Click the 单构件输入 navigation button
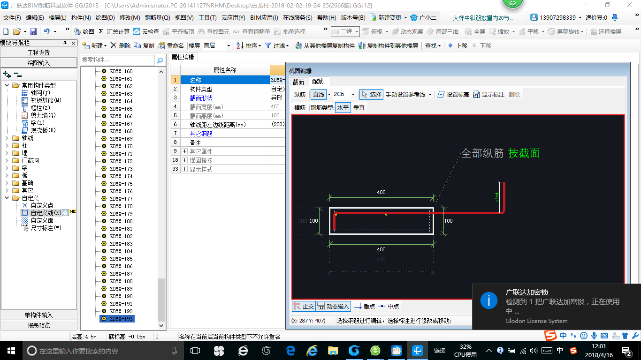 pyautogui.click(x=38, y=315)
